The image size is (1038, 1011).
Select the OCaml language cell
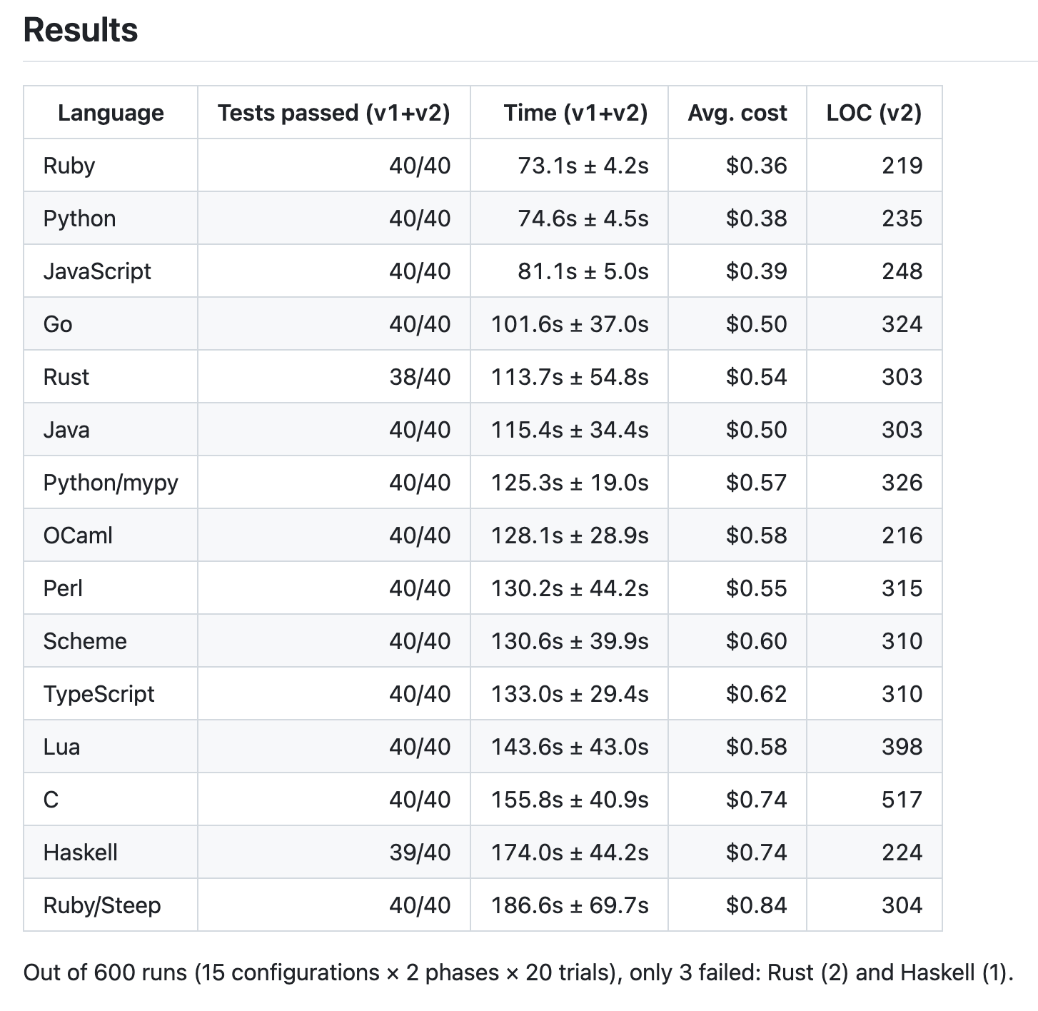111,535
